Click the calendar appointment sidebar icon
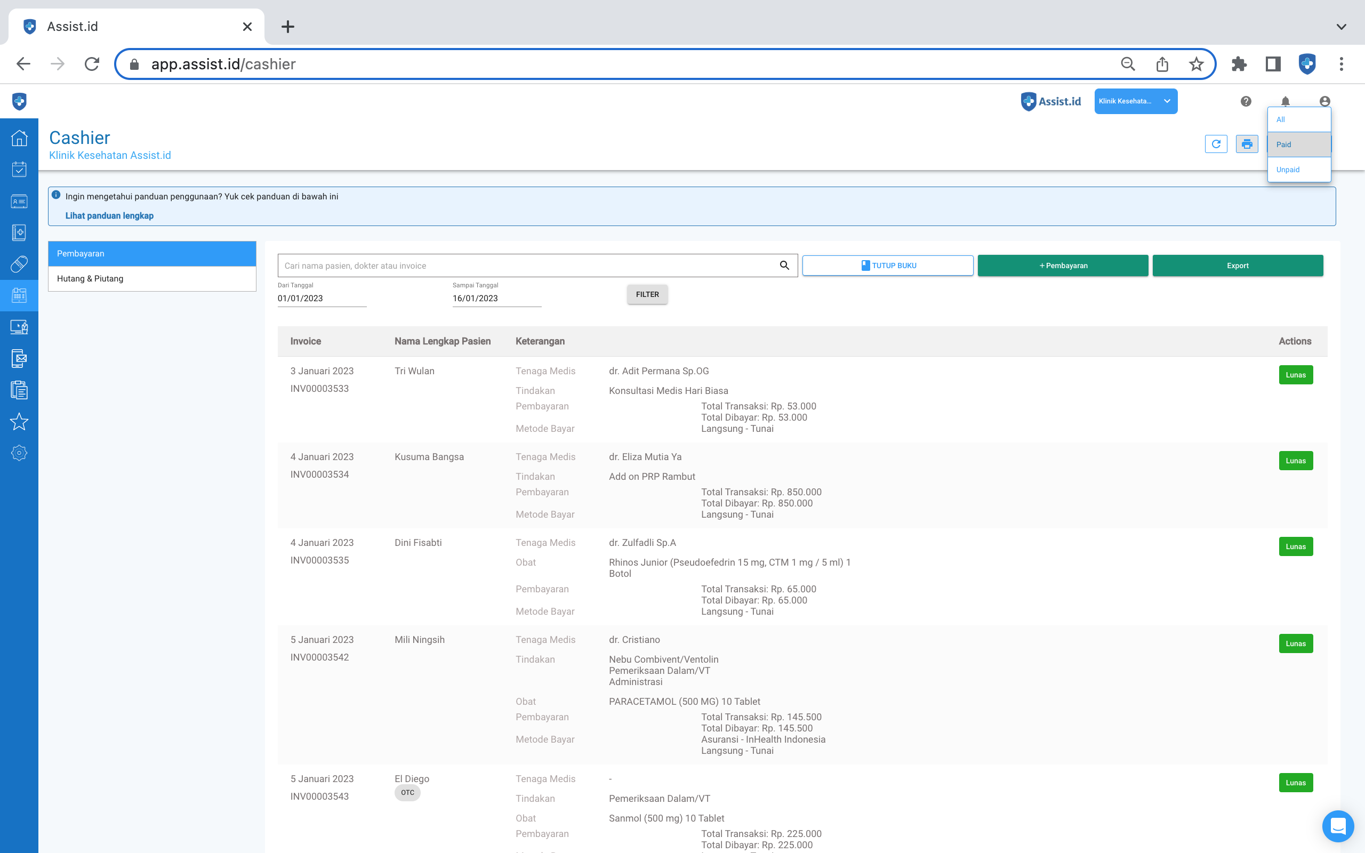 pos(19,169)
